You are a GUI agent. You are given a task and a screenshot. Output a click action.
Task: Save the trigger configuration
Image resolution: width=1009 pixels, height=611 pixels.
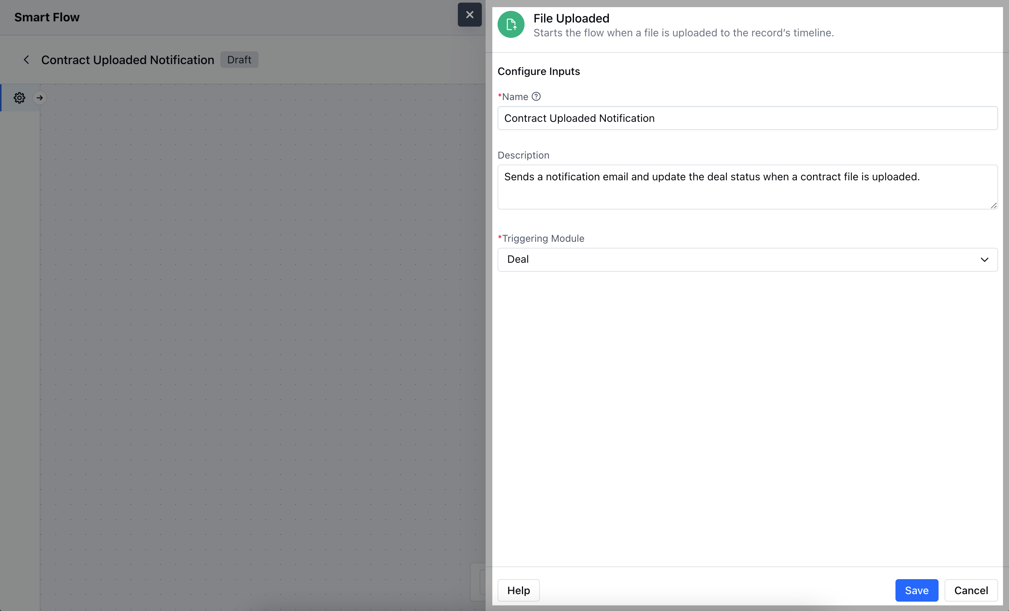click(x=916, y=590)
